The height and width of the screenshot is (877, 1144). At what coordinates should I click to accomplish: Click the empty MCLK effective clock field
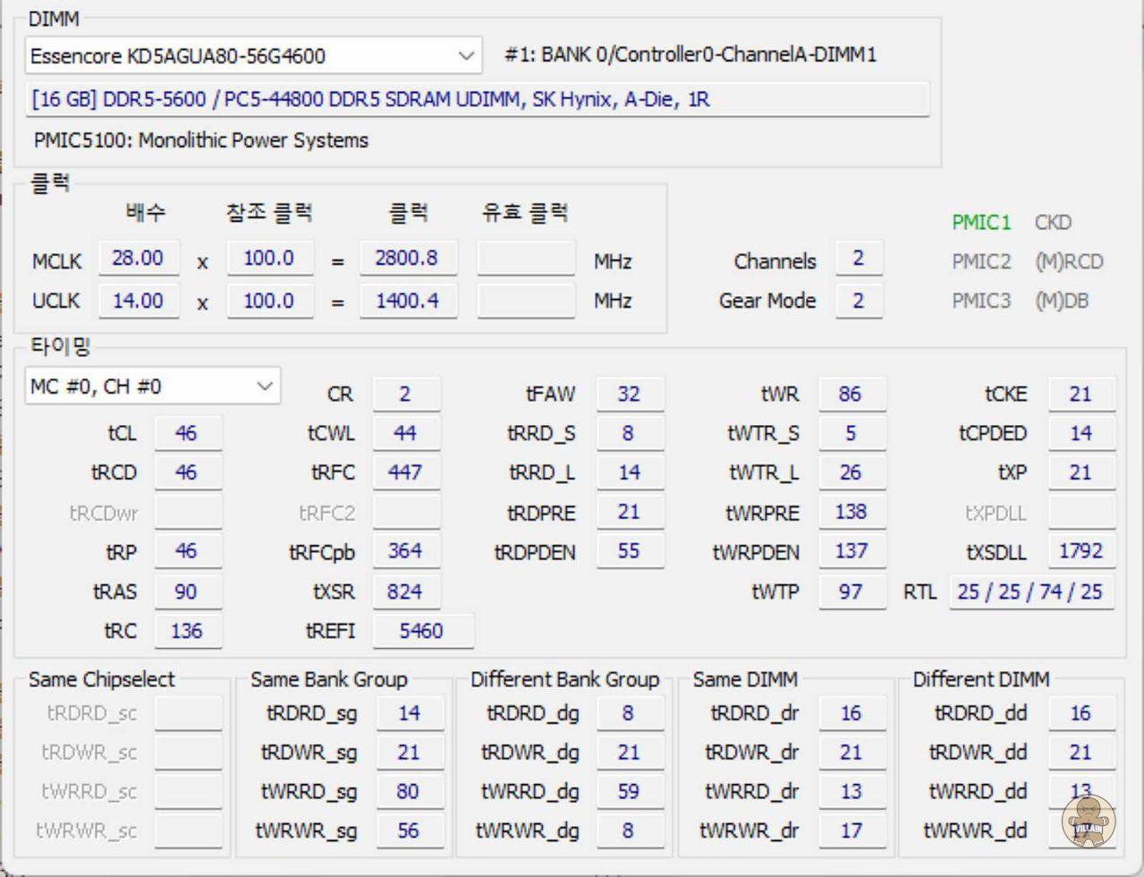[525, 260]
